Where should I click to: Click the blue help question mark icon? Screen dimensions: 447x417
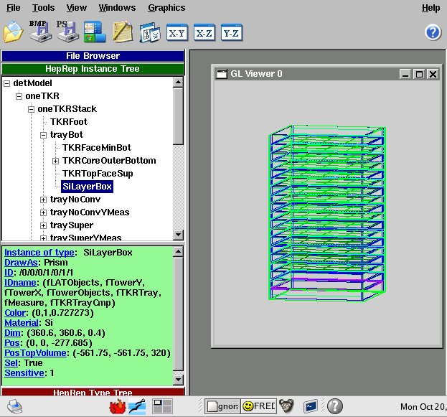click(x=433, y=32)
